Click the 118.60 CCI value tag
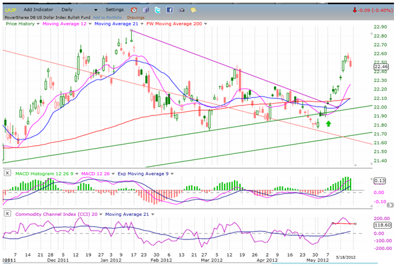This screenshot has width=400, height=268. (x=383, y=225)
